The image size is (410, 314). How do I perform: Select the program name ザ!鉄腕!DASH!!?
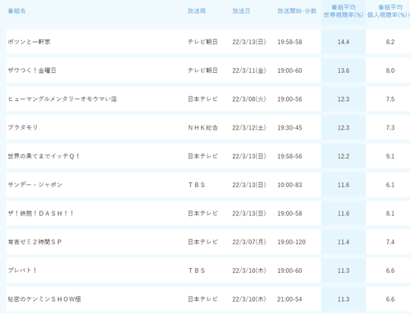41,213
